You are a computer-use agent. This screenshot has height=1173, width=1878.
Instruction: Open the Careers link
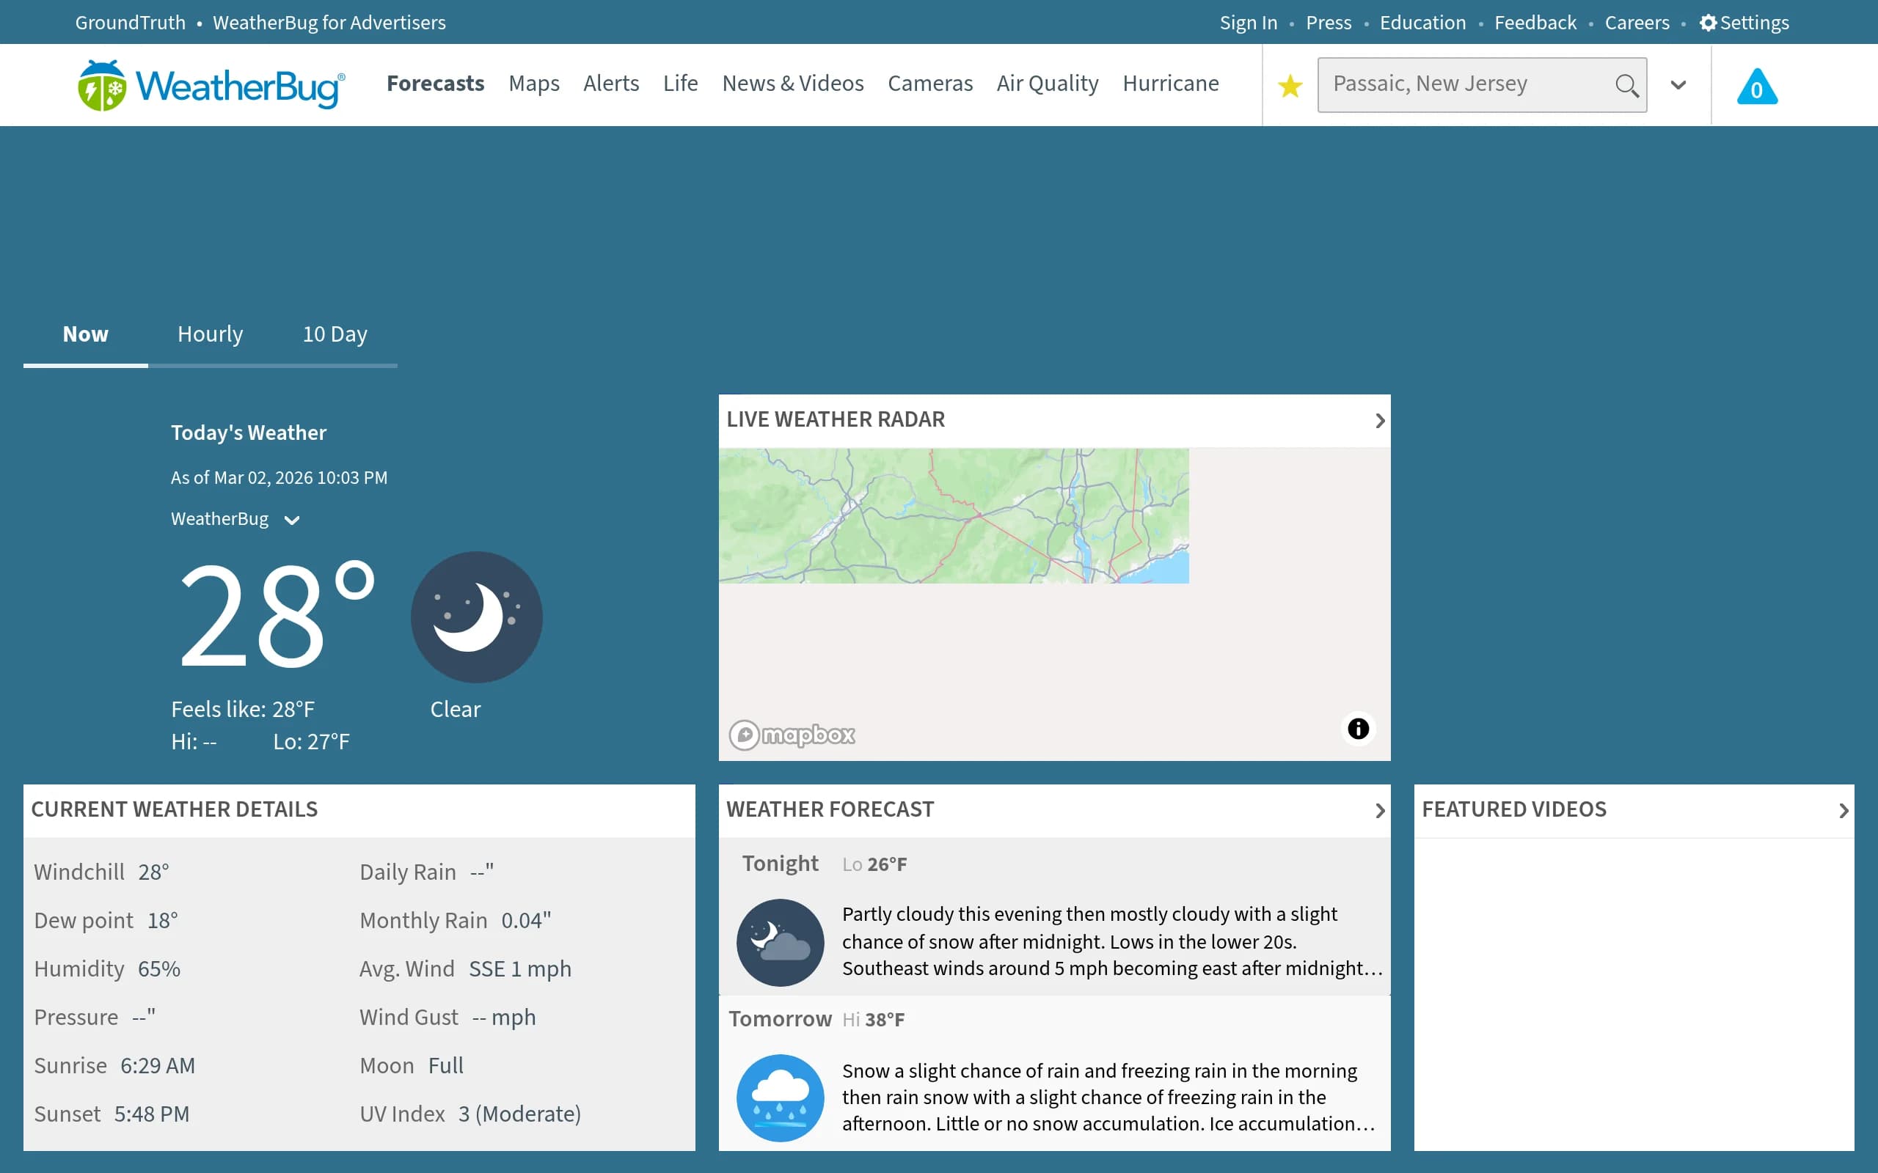point(1637,23)
